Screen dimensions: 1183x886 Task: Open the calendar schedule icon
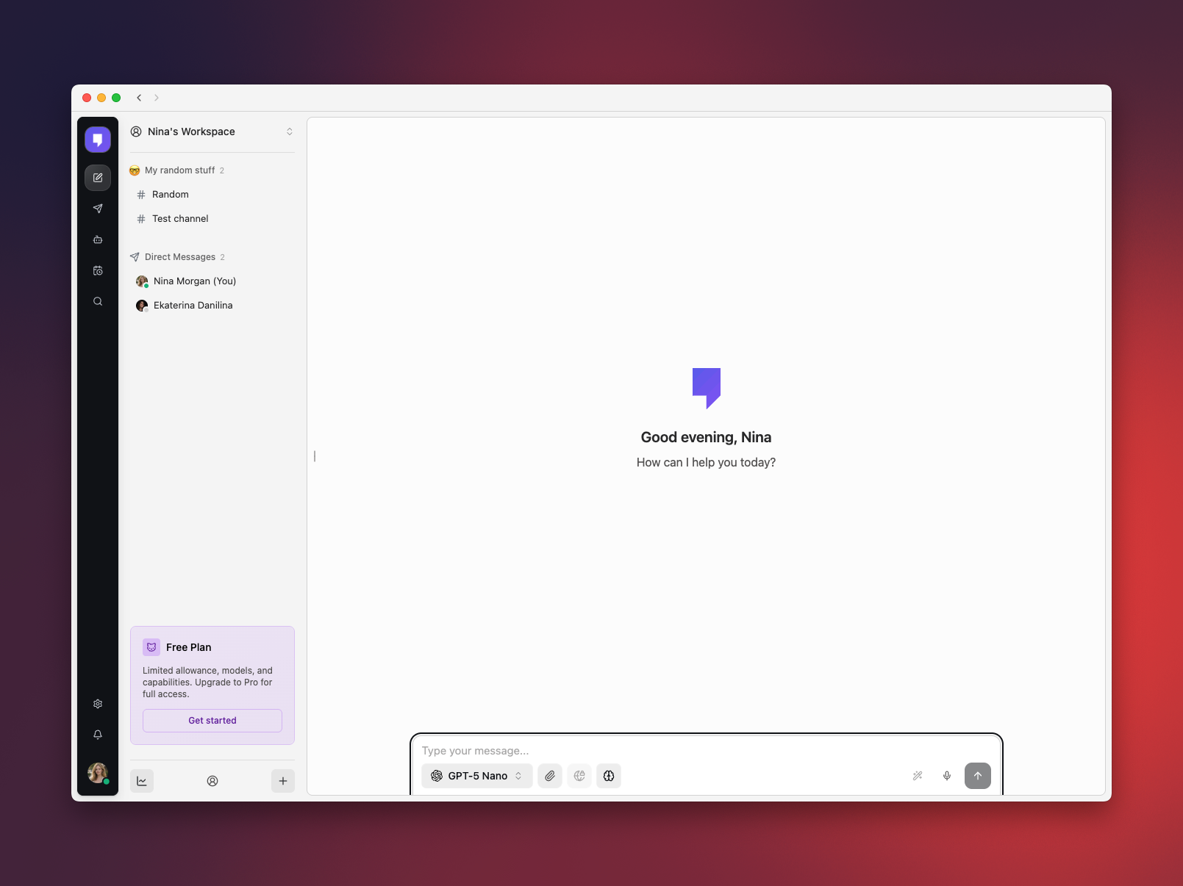pos(98,270)
